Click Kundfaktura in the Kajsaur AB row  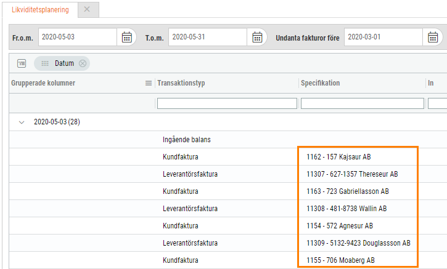(x=181, y=157)
